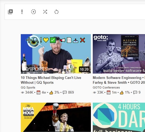Visit the GOTO Conferences channel link
Image resolution: width=145 pixels, height=132 pixels.
pos(106,87)
